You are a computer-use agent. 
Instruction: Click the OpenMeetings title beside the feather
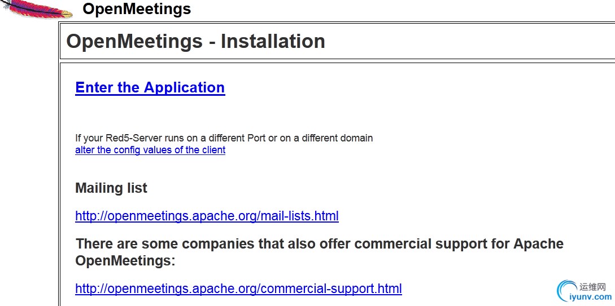coord(137,8)
